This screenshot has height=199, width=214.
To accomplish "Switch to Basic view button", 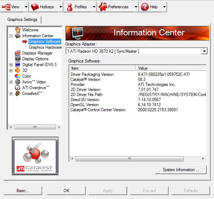I will pos(23,191).
